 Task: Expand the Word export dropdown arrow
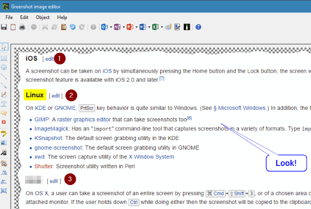coord(149,27)
